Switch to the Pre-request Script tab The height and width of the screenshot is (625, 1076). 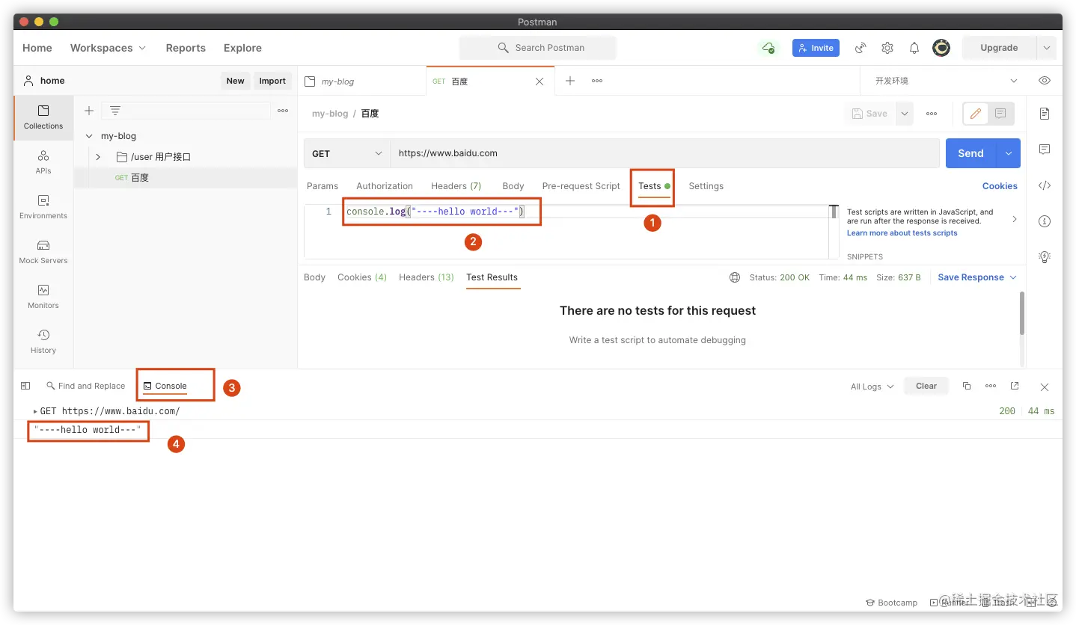pos(581,186)
